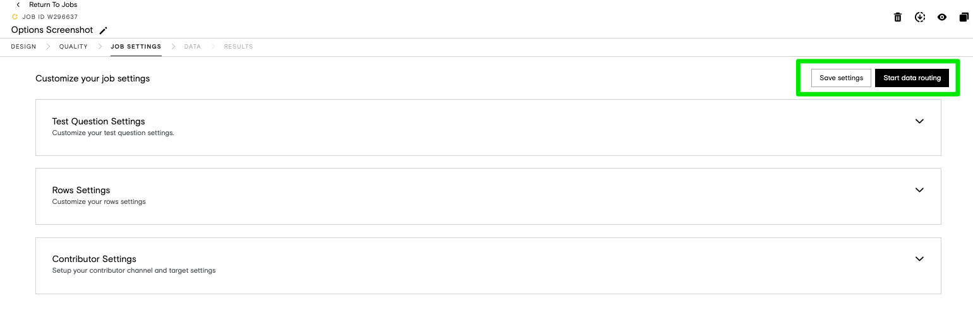The height and width of the screenshot is (310, 973).
Task: Click the dashed-circle download arrow icon
Action: (x=920, y=17)
